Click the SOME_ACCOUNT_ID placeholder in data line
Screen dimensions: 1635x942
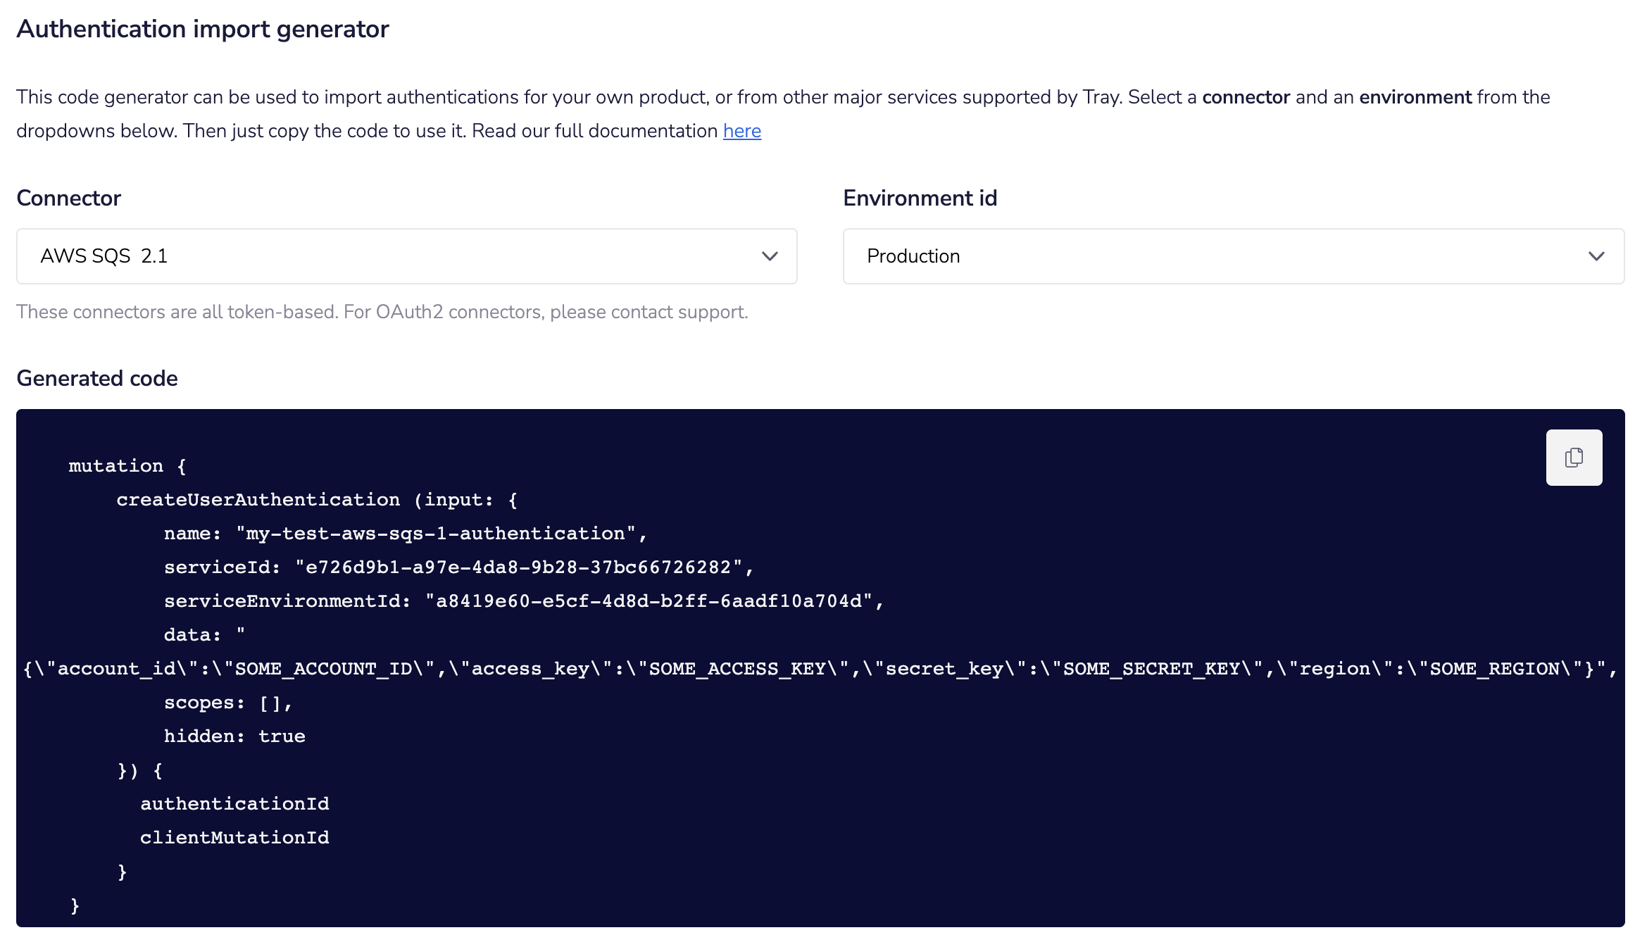322,669
